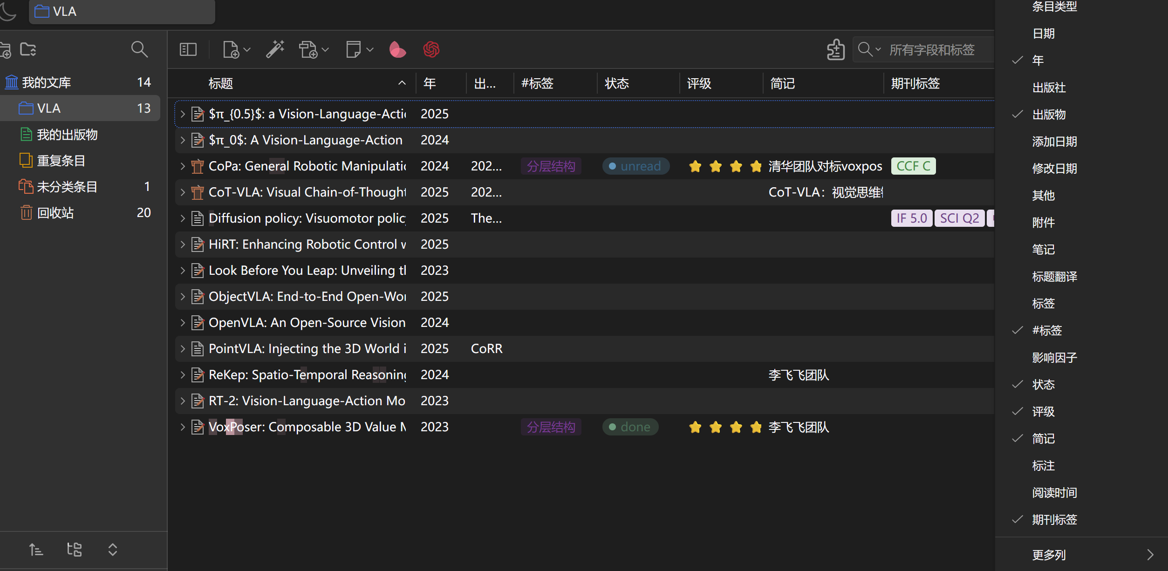Click the puzzle-piece plugin icon near search
Screen dimensions: 1168x571
point(836,49)
